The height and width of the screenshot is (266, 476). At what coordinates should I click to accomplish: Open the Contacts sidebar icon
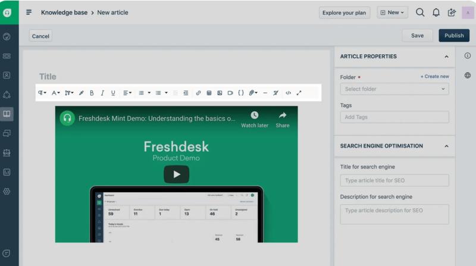pyautogui.click(x=7, y=76)
